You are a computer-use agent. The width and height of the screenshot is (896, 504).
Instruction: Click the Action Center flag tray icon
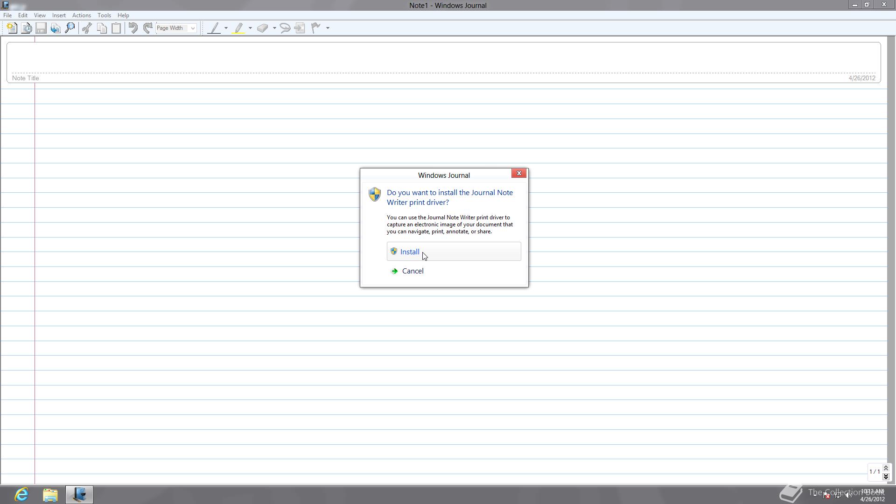826,495
